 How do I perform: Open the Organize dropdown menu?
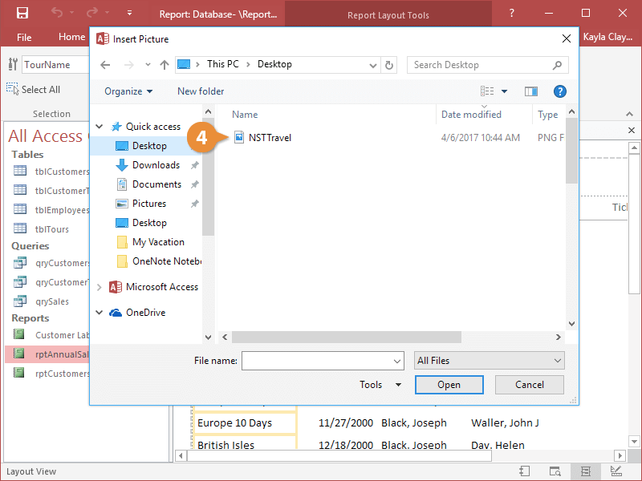pos(128,91)
